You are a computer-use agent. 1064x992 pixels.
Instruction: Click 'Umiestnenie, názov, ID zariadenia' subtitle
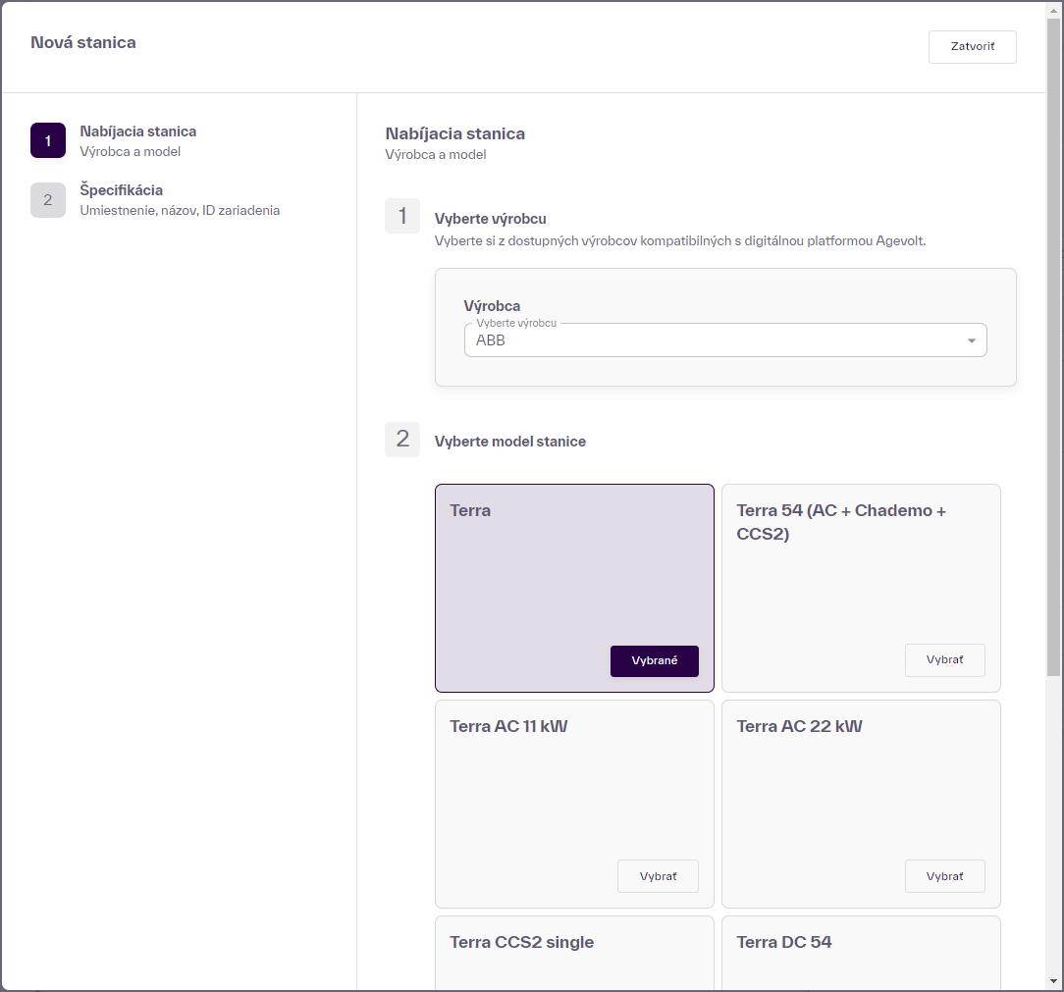180,210
